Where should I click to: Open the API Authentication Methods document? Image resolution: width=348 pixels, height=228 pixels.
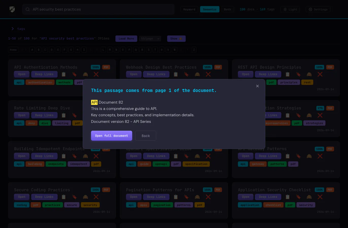(22, 74)
